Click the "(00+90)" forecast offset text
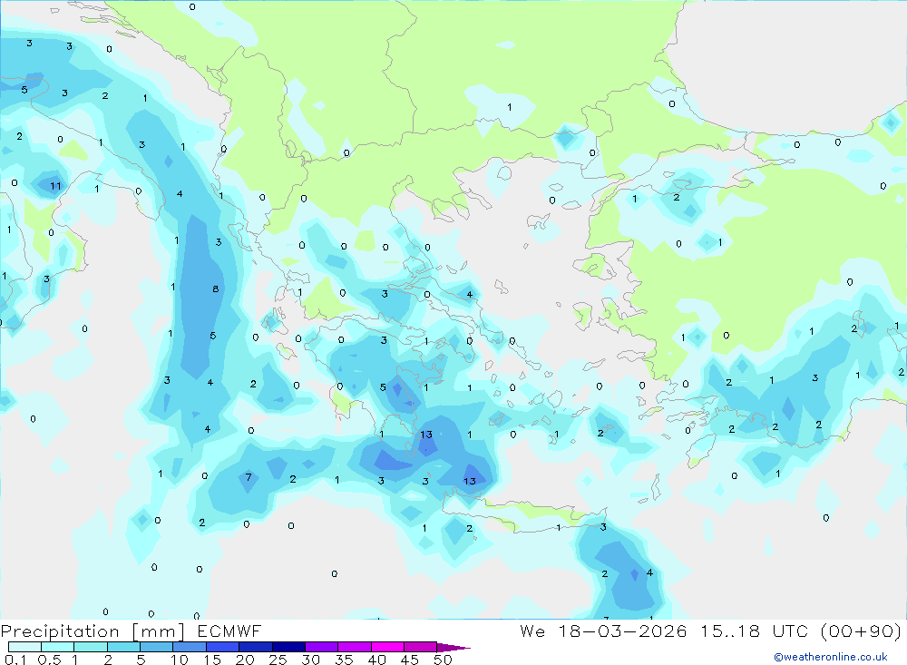Screen dimensions: 907x665 pos(861,631)
